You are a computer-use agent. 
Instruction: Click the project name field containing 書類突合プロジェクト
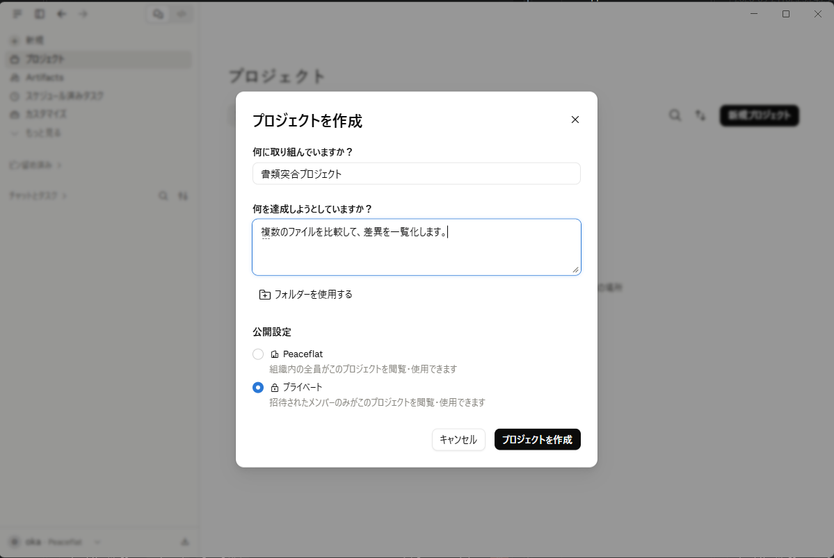coord(417,174)
